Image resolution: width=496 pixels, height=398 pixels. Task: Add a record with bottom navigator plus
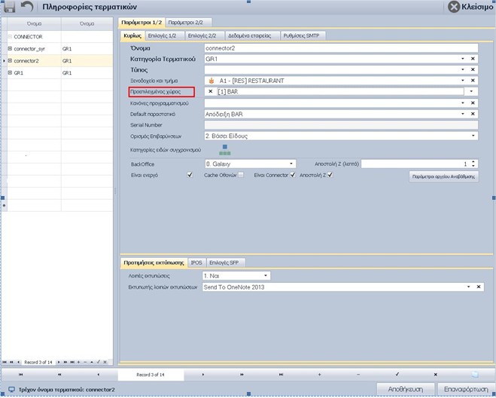click(319, 374)
